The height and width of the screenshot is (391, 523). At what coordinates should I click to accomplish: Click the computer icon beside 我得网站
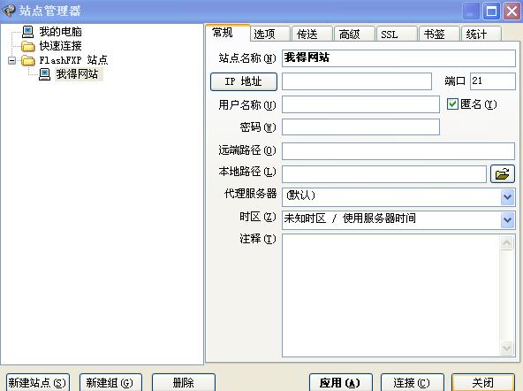tap(45, 74)
